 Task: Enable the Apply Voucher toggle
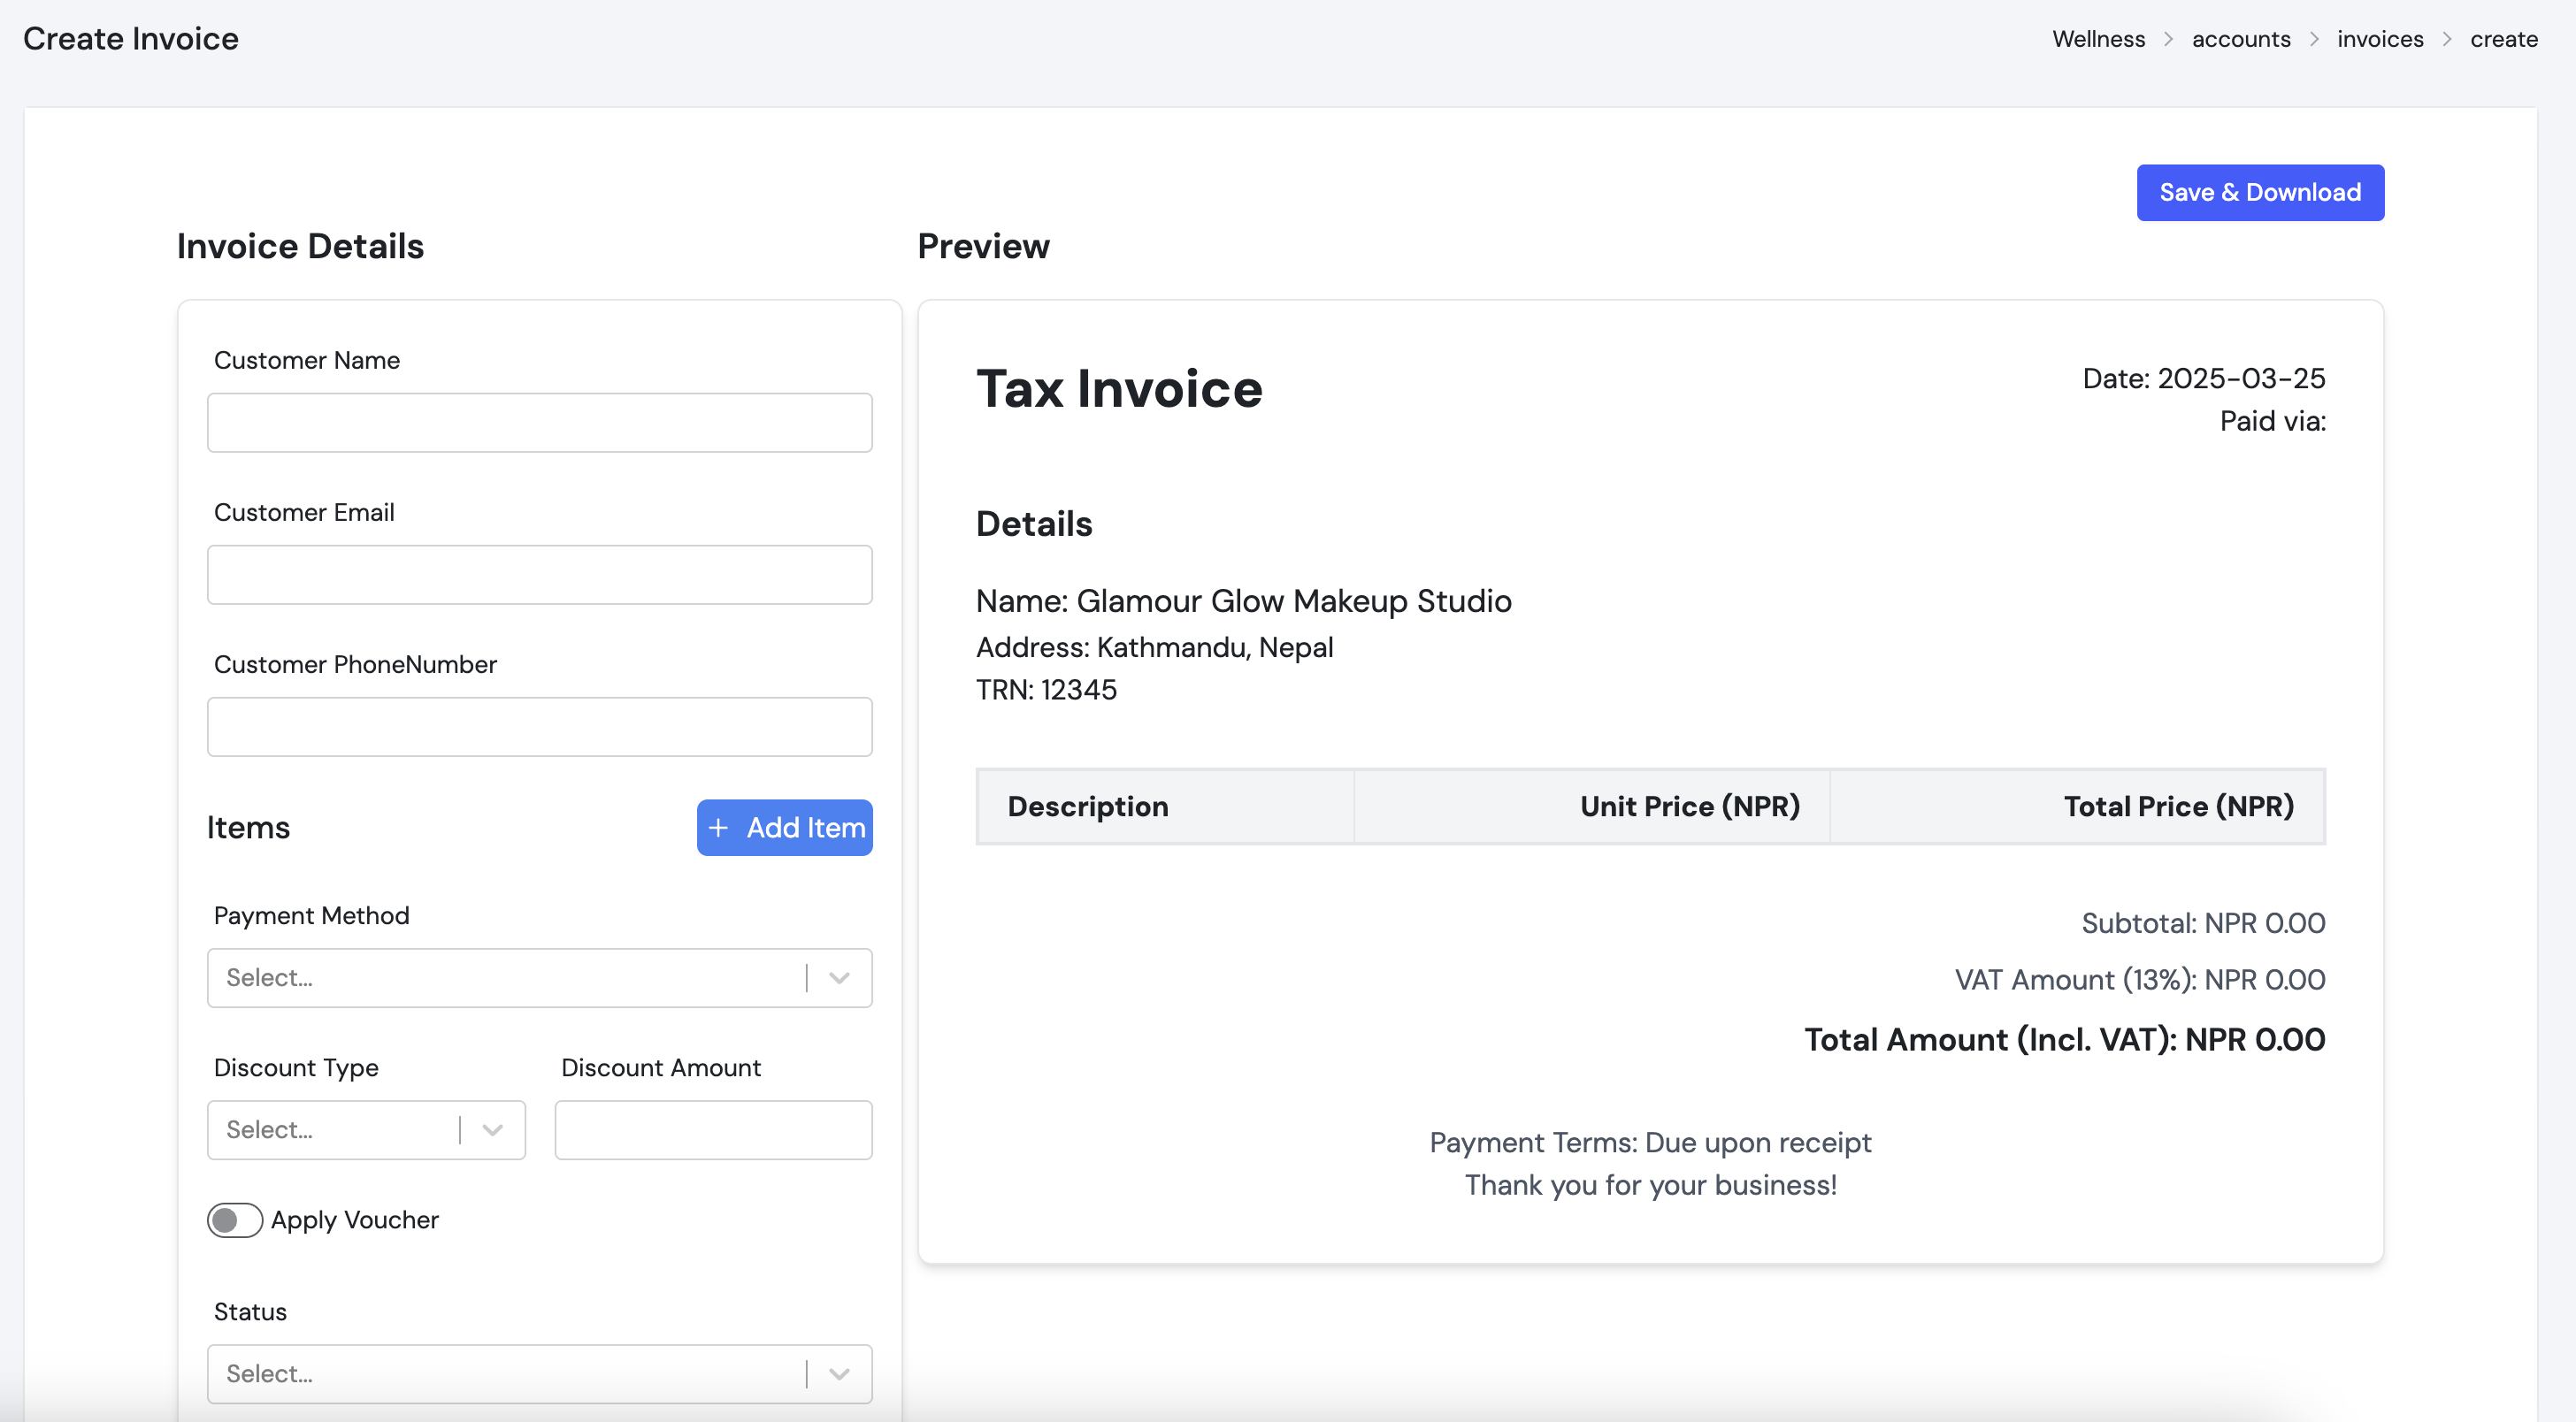(234, 1220)
